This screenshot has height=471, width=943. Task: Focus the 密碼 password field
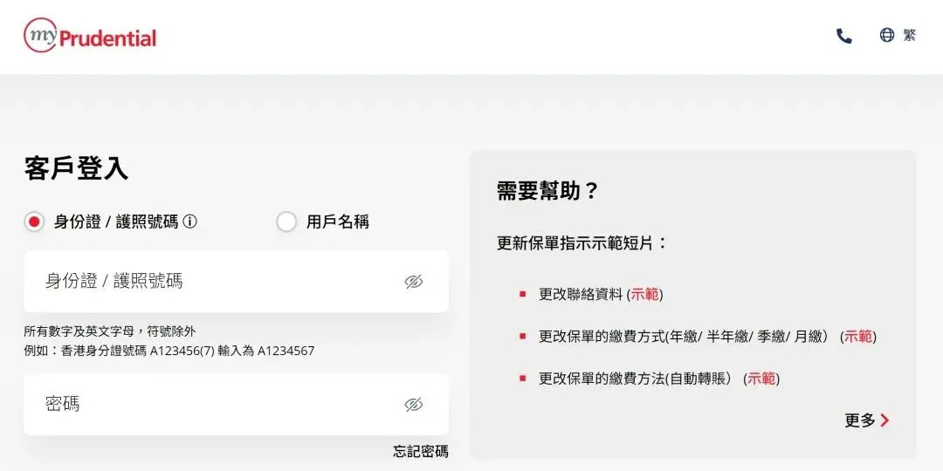[x=237, y=405]
